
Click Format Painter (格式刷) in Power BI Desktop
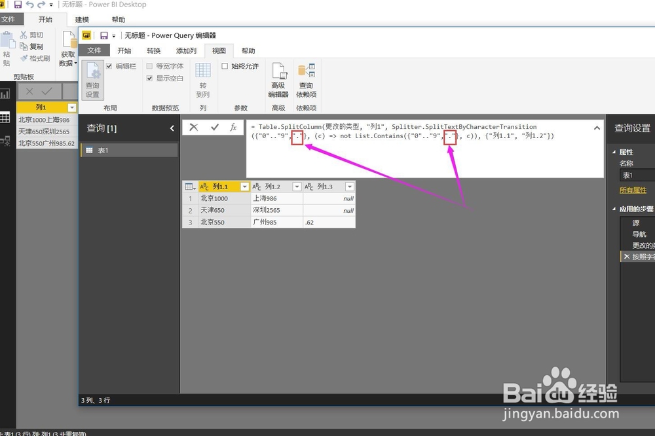coord(35,58)
